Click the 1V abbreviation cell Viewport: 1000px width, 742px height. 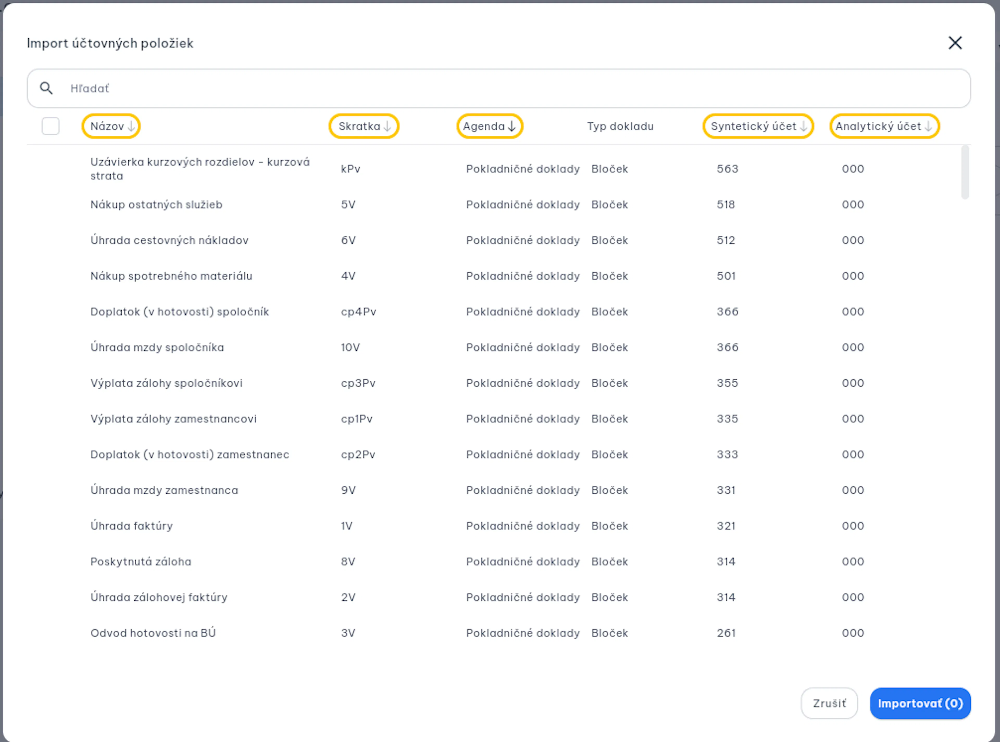coord(347,526)
